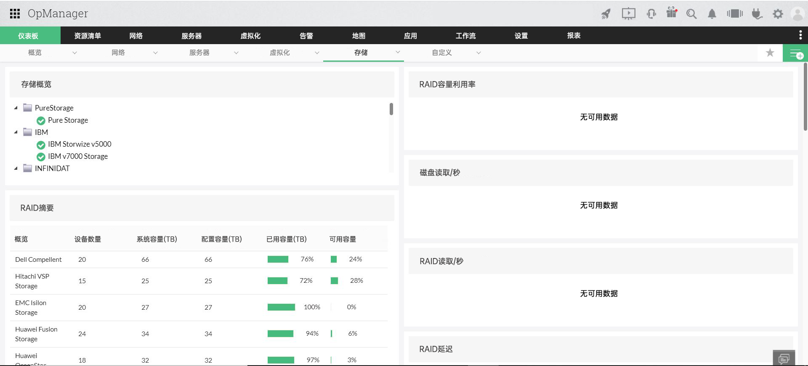Click Dell Compellent 76% used bar
This screenshot has width=808, height=366.
tap(278, 259)
